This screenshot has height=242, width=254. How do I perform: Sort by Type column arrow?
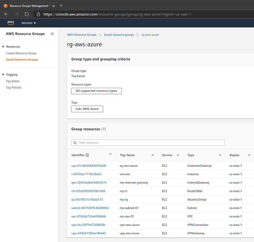pyautogui.click(x=220, y=155)
